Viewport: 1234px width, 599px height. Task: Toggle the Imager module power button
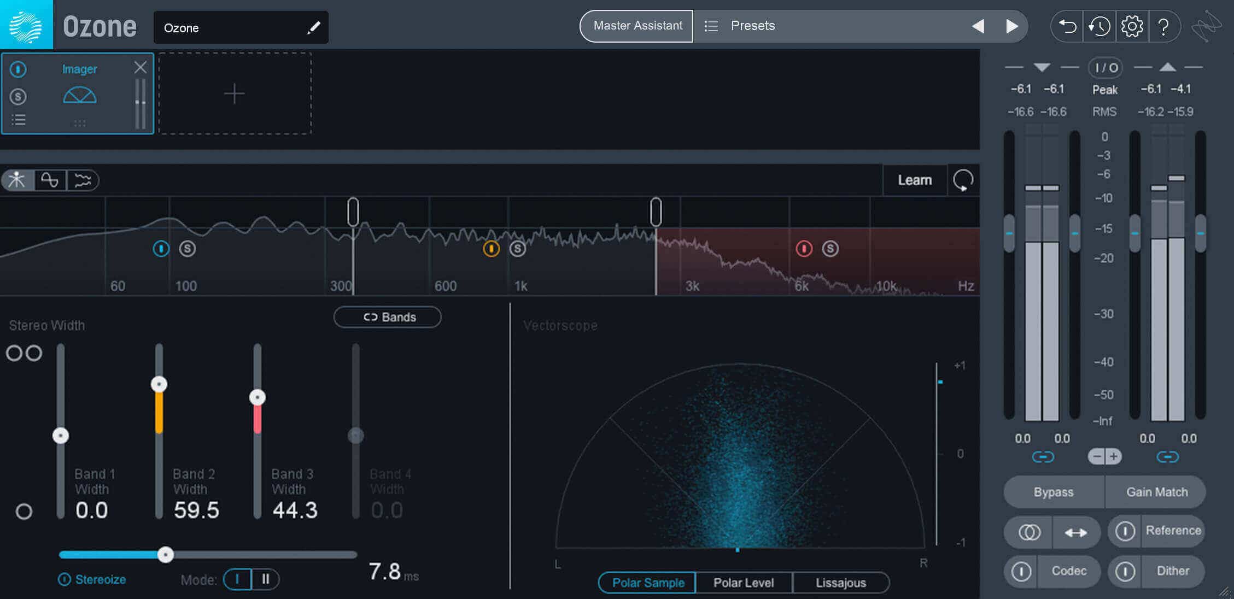click(18, 69)
